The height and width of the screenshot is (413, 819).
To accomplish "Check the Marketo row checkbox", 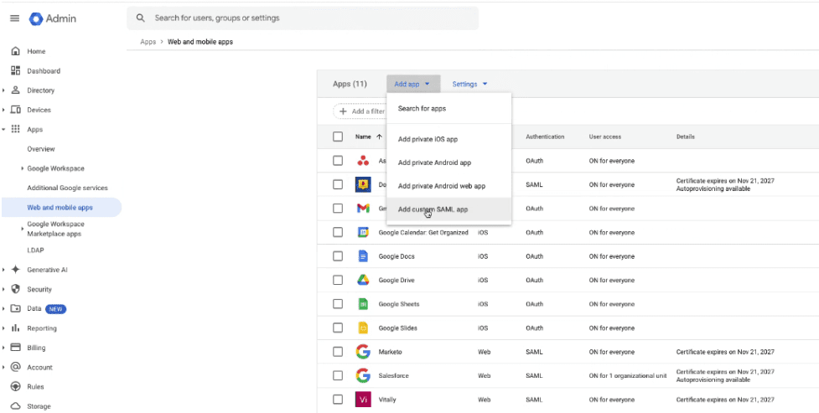I will (x=338, y=352).
